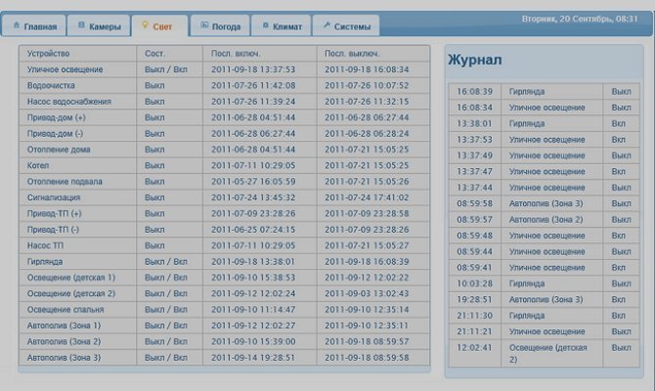Toggle Автополив (Зона 1) state

[x=166, y=325]
